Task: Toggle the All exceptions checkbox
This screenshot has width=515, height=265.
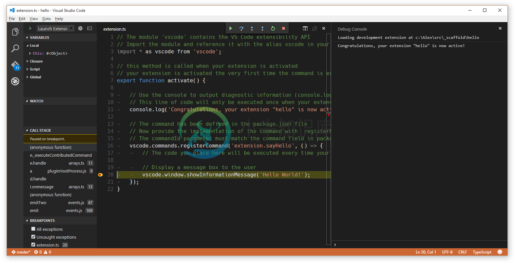Action: pyautogui.click(x=33, y=229)
